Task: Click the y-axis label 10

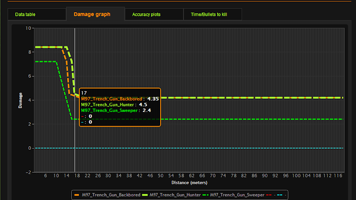Action: (28, 28)
